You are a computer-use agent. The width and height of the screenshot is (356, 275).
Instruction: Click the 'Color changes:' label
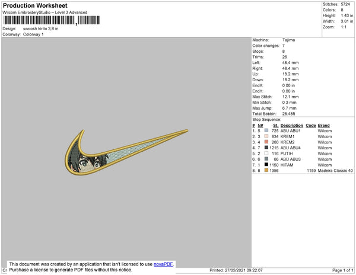click(266, 46)
